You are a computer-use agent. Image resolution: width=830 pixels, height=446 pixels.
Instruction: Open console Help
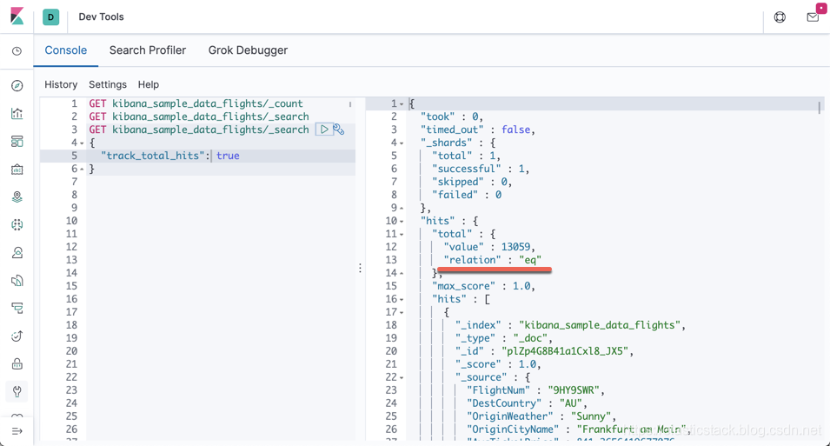[149, 84]
